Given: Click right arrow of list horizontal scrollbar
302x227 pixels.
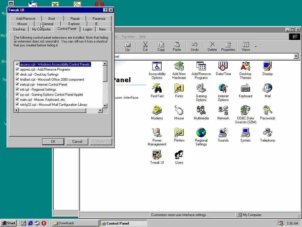Looking at the screenshot, I should click(100, 111).
